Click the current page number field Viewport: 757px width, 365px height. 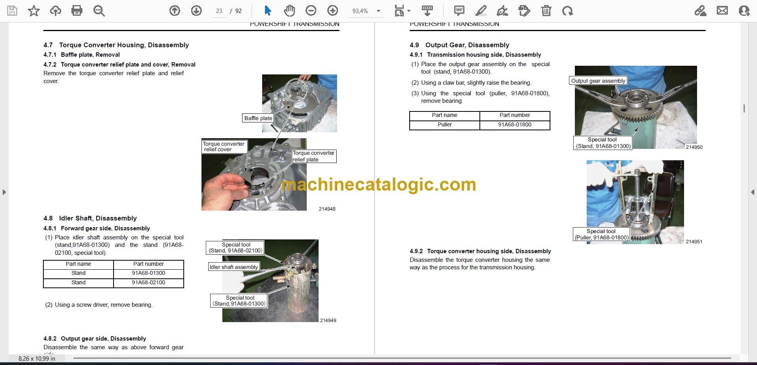(219, 11)
